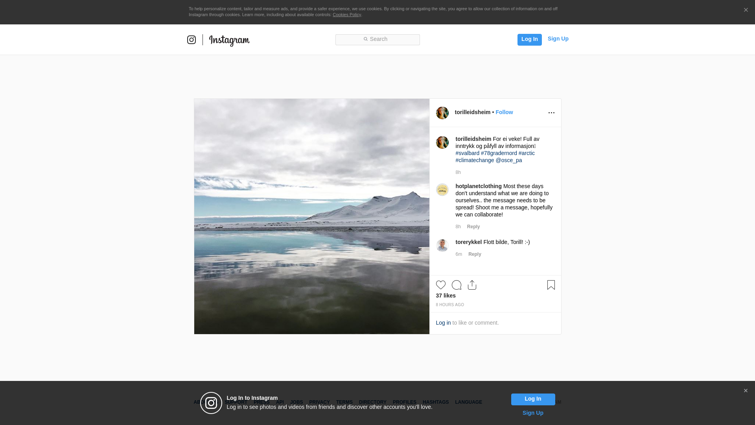Image resolution: width=755 pixels, height=425 pixels.
Task: Follow torilleidsheim
Action: pyautogui.click(x=504, y=113)
